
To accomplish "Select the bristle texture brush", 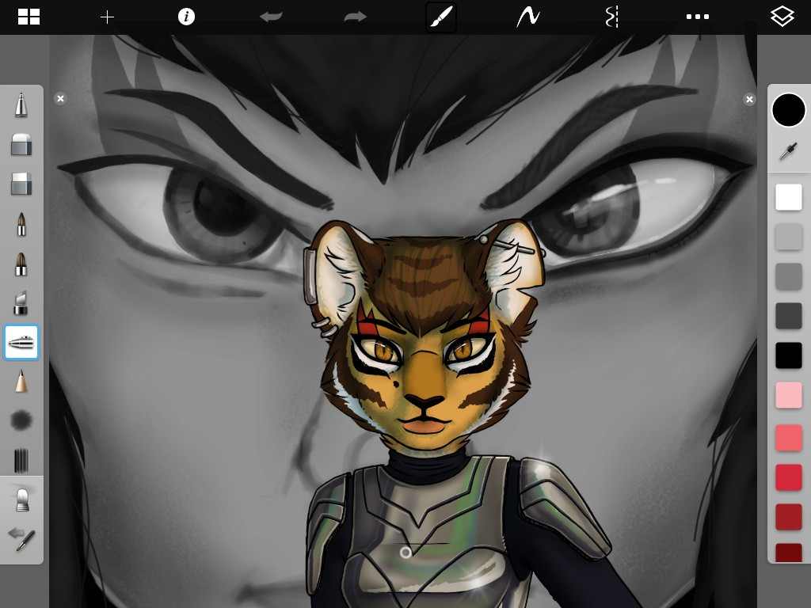I will click(x=21, y=460).
